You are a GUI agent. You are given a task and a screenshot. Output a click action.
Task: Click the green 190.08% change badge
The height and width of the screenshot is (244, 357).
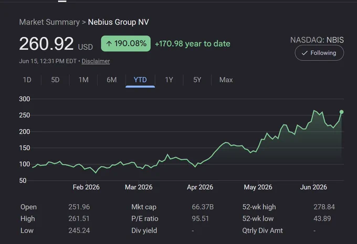(125, 44)
